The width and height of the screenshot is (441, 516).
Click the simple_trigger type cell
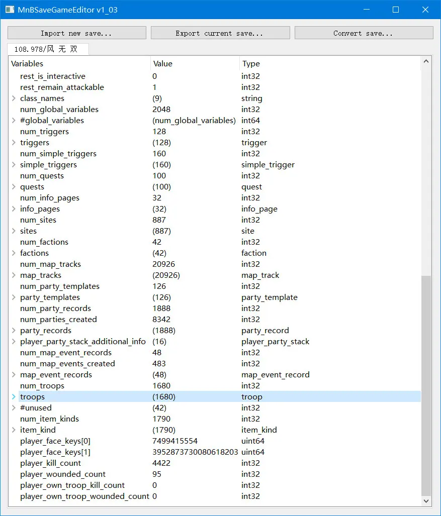tap(268, 164)
